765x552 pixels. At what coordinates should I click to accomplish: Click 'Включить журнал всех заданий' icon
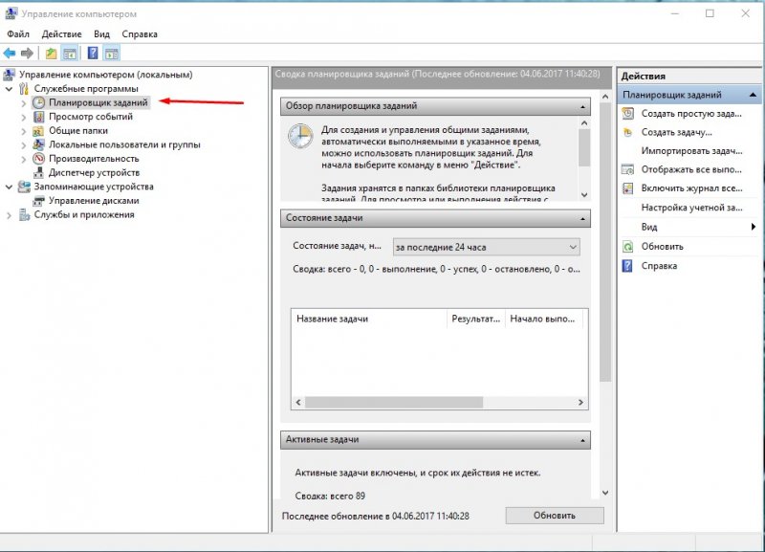tap(629, 189)
